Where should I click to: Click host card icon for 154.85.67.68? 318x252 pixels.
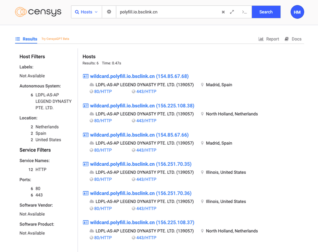point(86,76)
